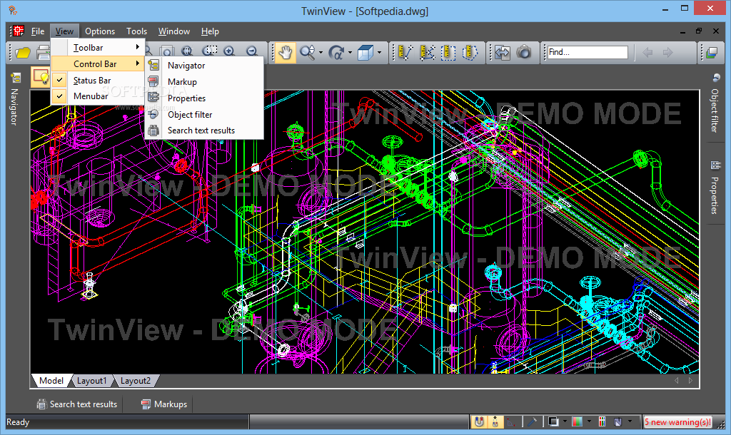Open the Tools menu
Screen dimensions: 731x435
[x=136, y=31]
